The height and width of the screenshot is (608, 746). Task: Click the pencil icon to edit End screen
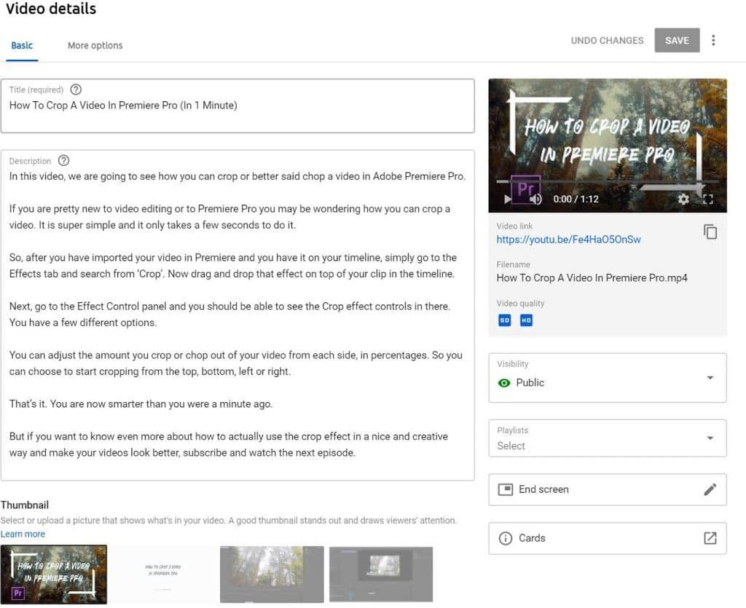point(710,489)
